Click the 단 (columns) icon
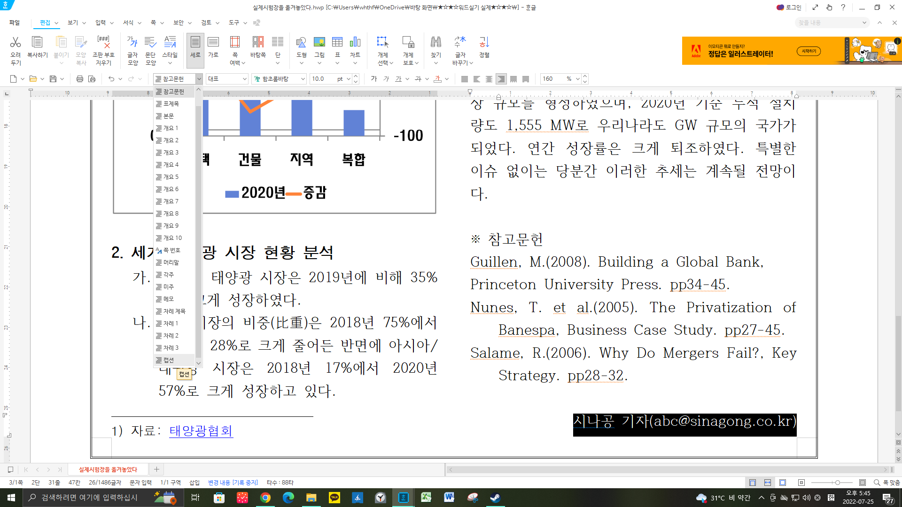The width and height of the screenshot is (902, 507). (278, 42)
